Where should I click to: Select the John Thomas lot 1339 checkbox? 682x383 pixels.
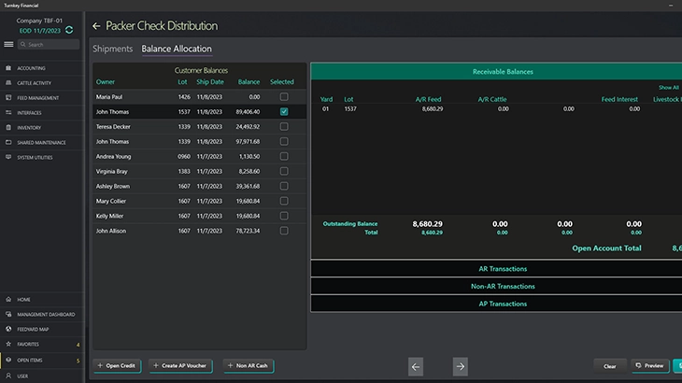pos(284,141)
